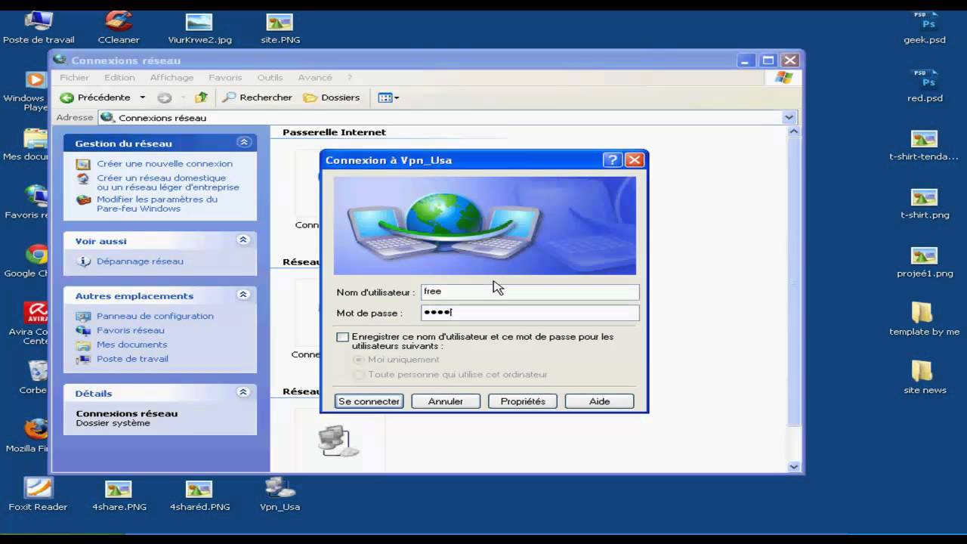This screenshot has width=967, height=544.
Task: Click the Nom d'utilisateur field
Action: point(530,292)
